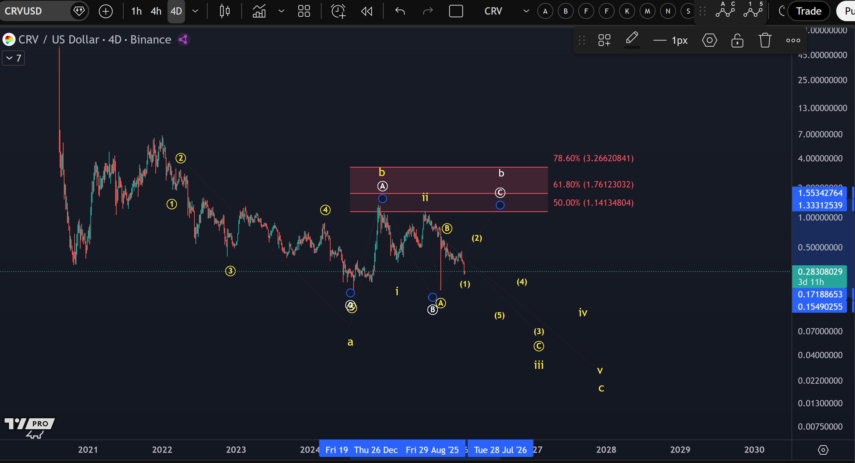Select the 1h timeframe
Viewport: 855px width, 463px height.
tap(136, 11)
